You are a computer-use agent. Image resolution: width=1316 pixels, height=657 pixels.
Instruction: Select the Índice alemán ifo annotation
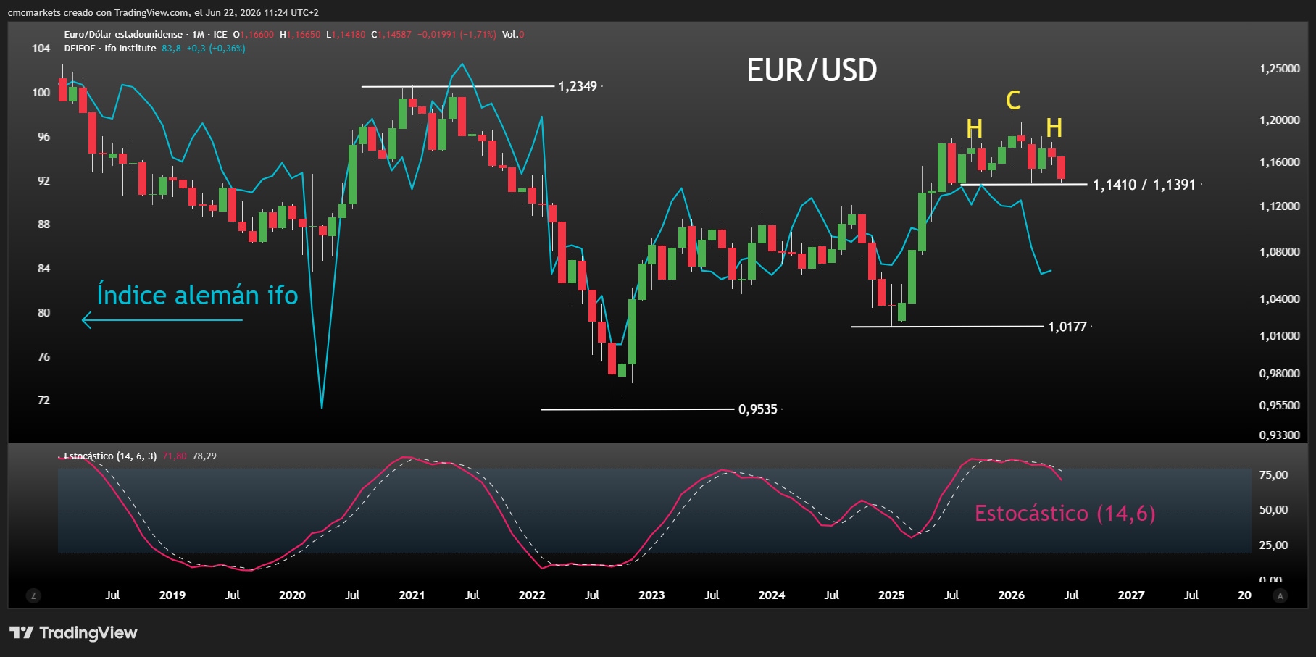pos(197,295)
